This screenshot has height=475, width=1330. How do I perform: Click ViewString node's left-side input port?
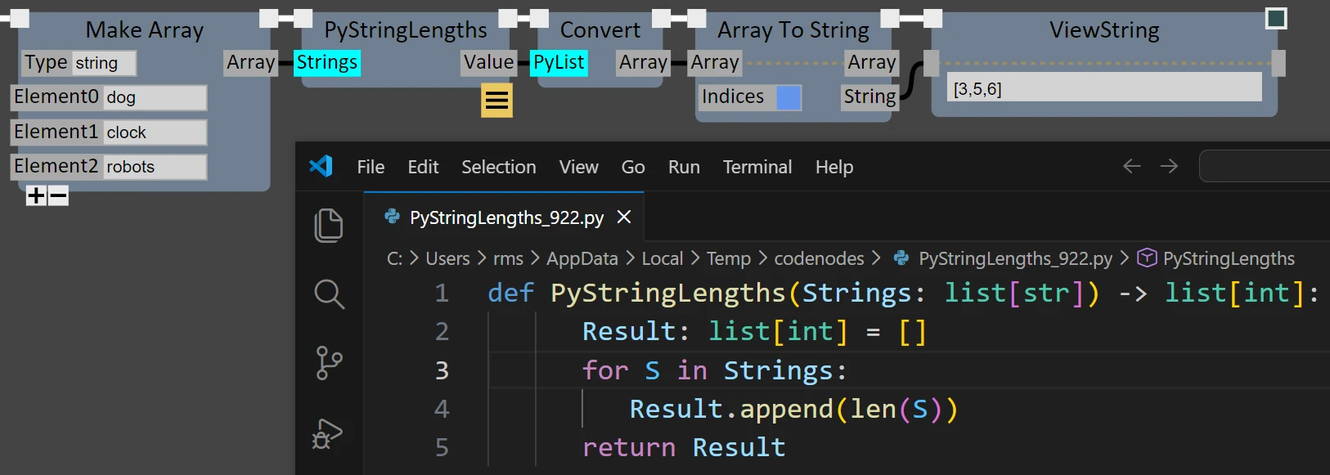[931, 63]
